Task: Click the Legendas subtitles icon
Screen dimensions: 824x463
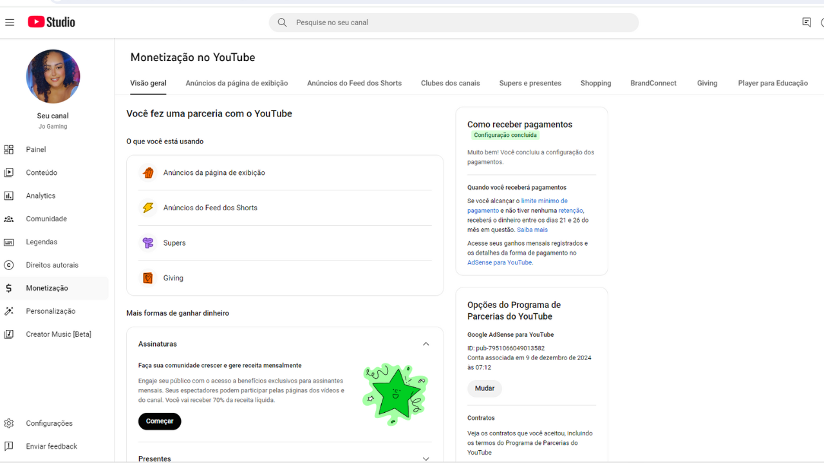Action: click(x=9, y=242)
